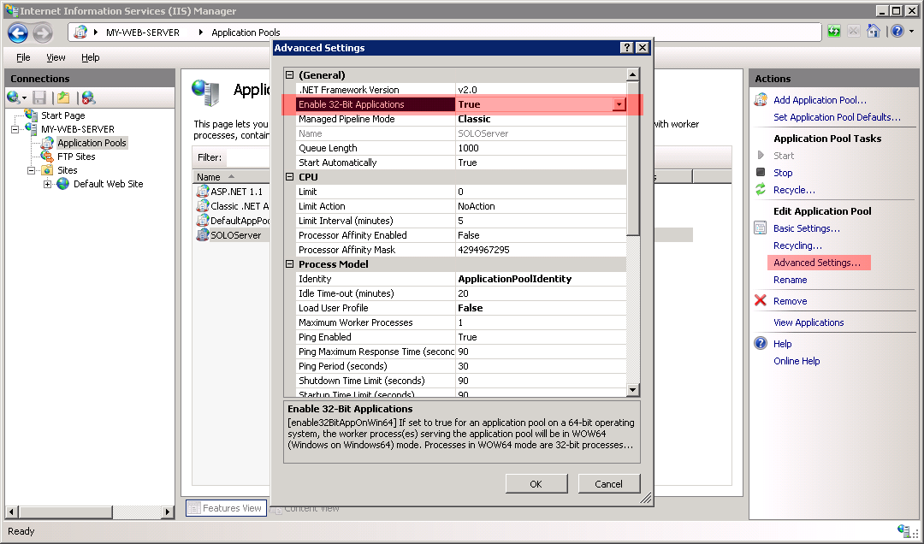Click the View Applications link
Screen dimensions: 924x544
tap(808, 322)
